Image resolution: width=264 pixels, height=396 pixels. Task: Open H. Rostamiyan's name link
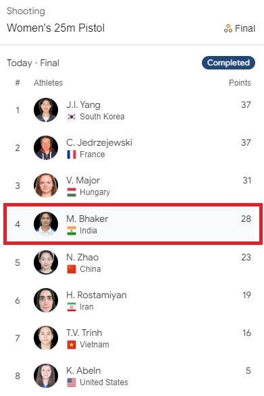[97, 295]
